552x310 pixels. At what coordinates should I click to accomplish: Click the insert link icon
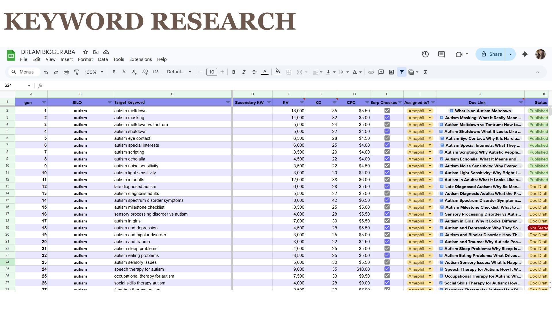coord(371,72)
